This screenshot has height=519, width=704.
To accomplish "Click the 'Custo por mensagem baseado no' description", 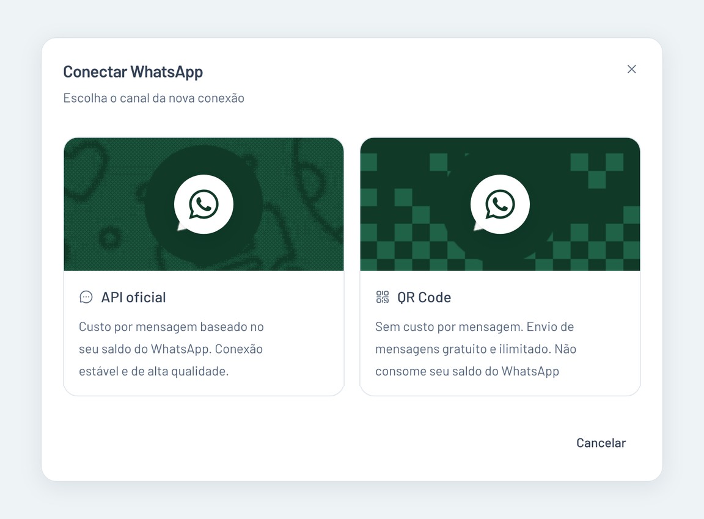I will (x=171, y=349).
